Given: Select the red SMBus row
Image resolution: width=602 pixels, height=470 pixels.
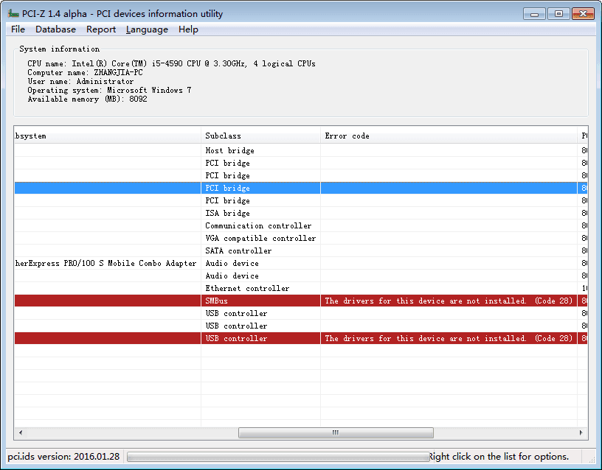Looking at the screenshot, I should [x=301, y=301].
